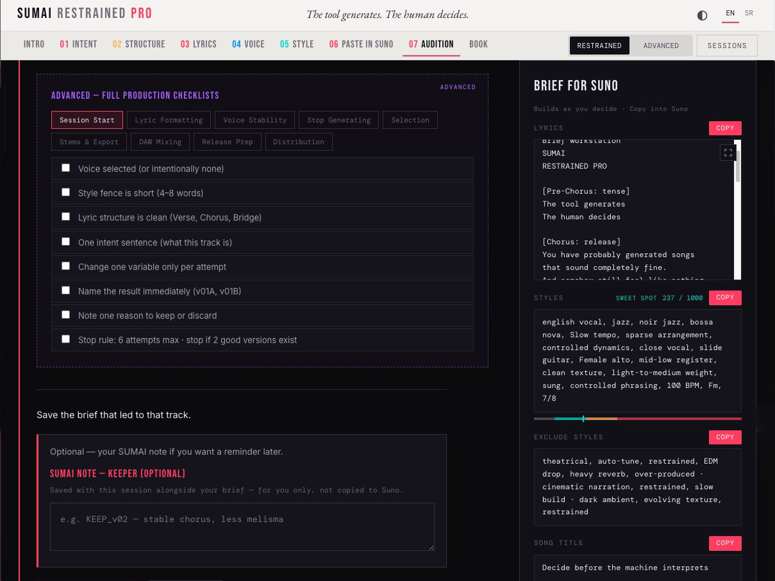775x581 pixels.
Task: Select the Distribution checklist
Action: pos(299,142)
